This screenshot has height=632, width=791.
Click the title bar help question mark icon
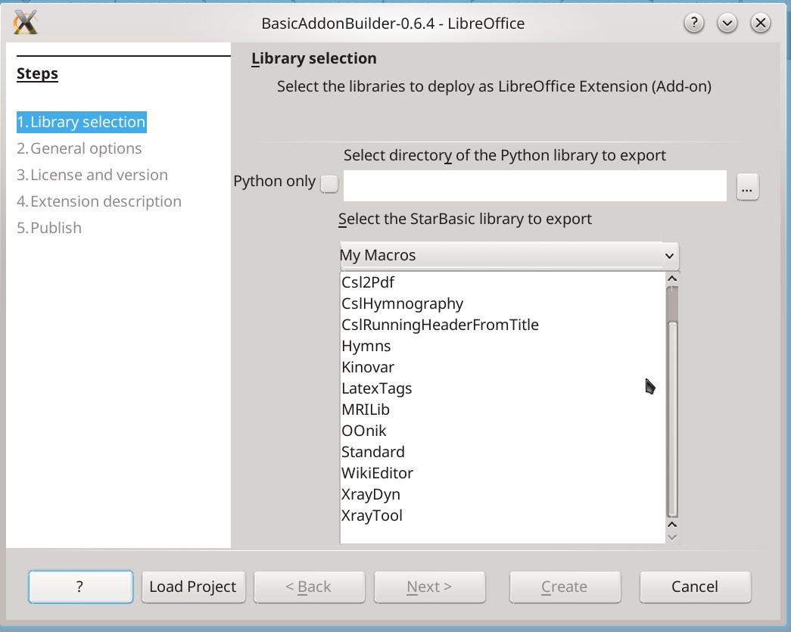pos(694,23)
